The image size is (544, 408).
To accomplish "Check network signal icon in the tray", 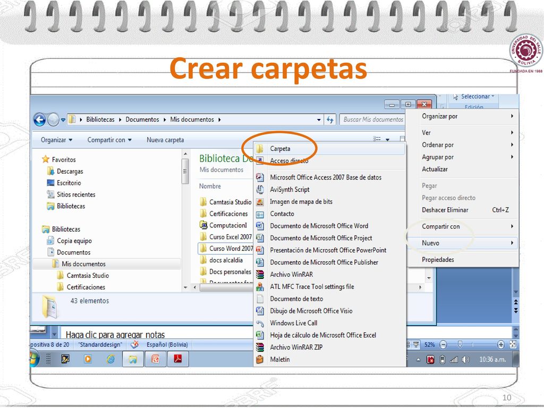I will pyautogui.click(x=454, y=360).
